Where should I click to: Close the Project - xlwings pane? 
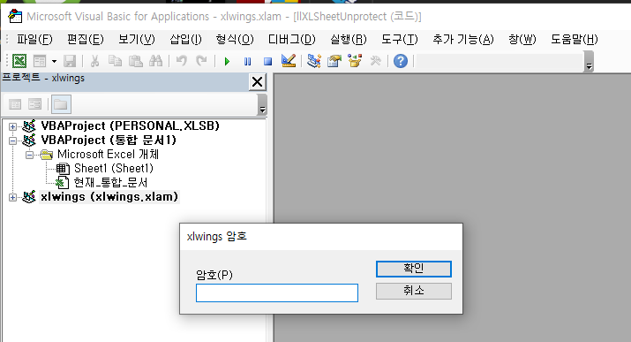257,82
